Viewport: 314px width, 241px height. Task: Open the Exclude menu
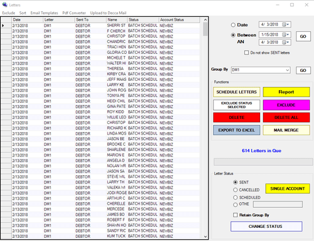click(9, 13)
